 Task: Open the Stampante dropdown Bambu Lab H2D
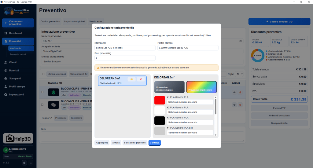point(125,48)
